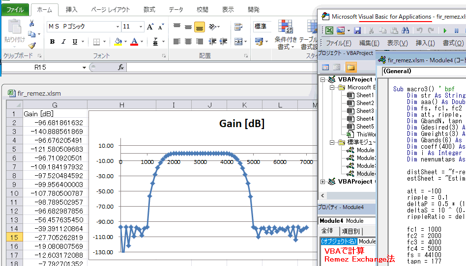Select the Format Painter brush icon
Image resolution: width=466 pixels, height=266 pixels.
click(32, 46)
